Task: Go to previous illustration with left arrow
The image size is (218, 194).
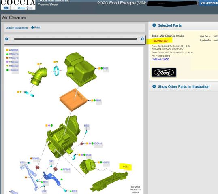Action: [6, 39]
